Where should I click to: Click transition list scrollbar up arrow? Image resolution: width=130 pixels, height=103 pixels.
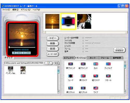(125, 63)
